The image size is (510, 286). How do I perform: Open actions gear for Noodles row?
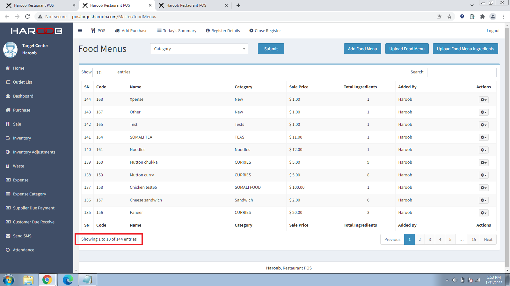(x=484, y=150)
